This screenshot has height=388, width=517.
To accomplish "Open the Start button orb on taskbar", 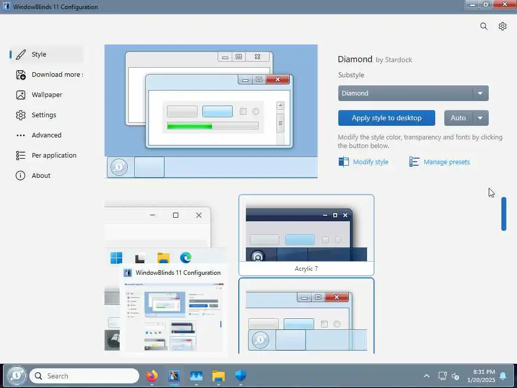I will [17, 376].
